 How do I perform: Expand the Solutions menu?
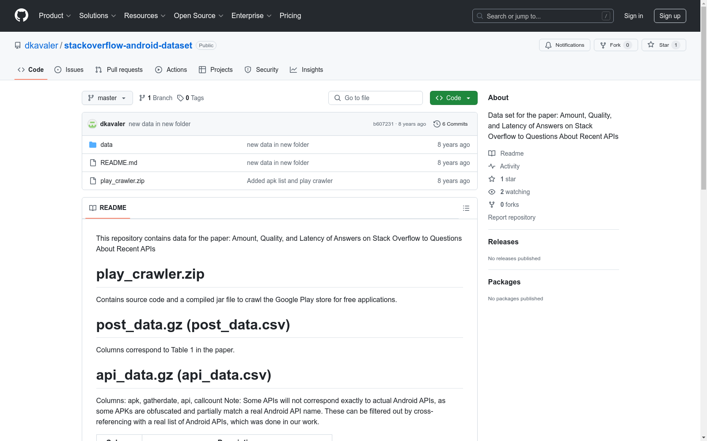tap(98, 16)
